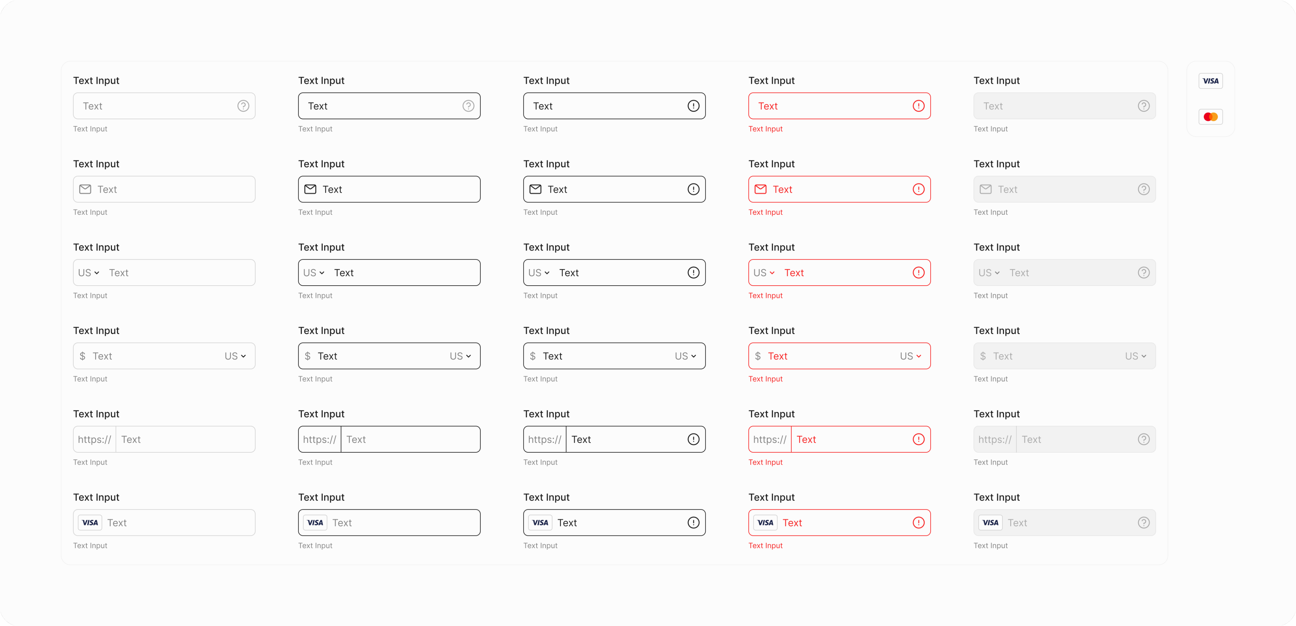The width and height of the screenshot is (1296, 626).
Task: Click help icon in disabled https:// input
Action: [x=1143, y=439]
